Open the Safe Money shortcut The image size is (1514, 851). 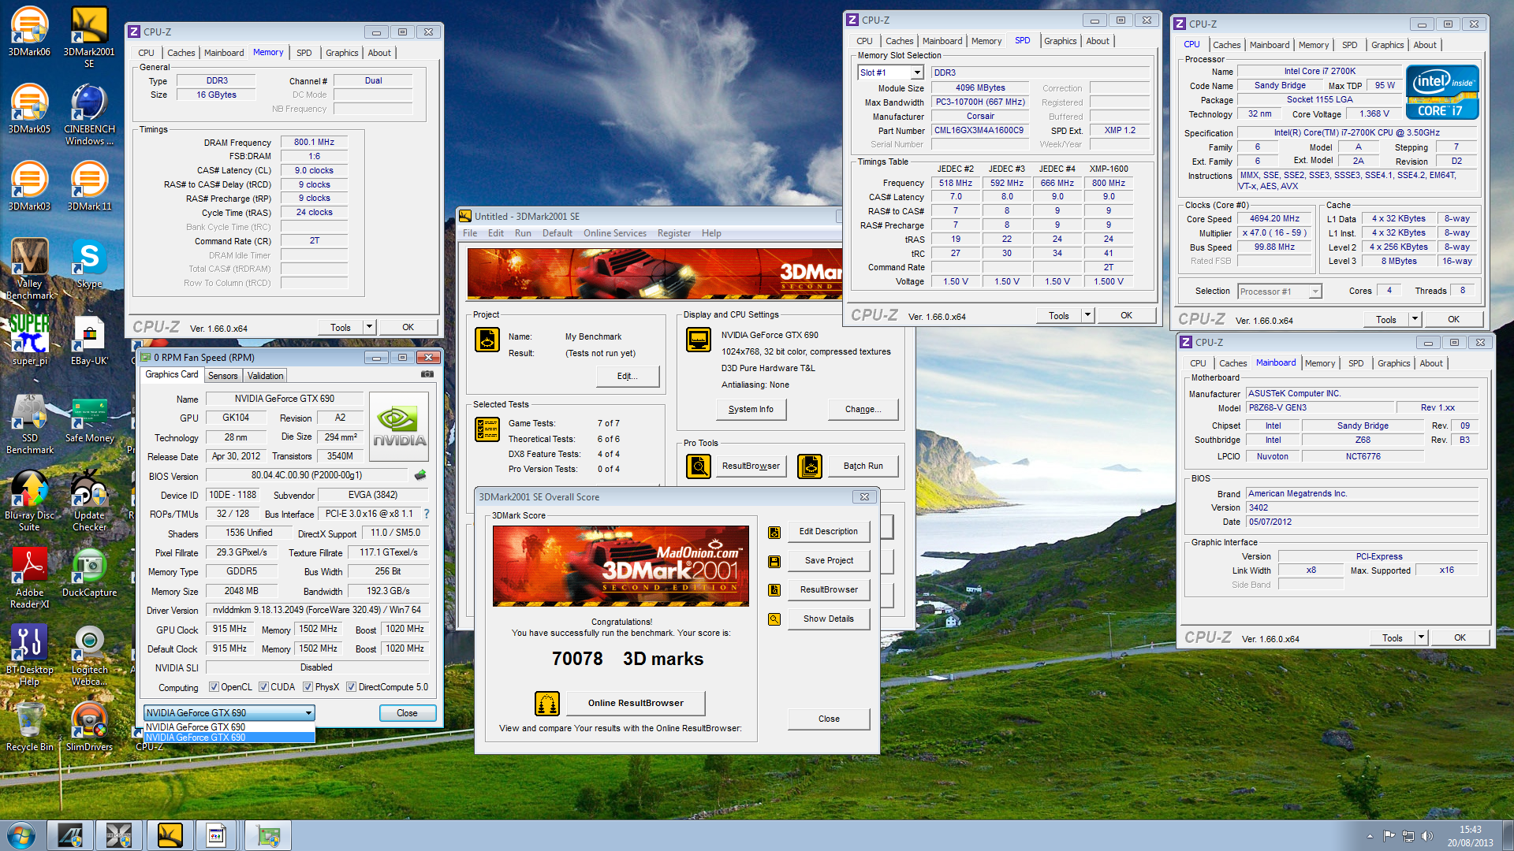point(89,418)
